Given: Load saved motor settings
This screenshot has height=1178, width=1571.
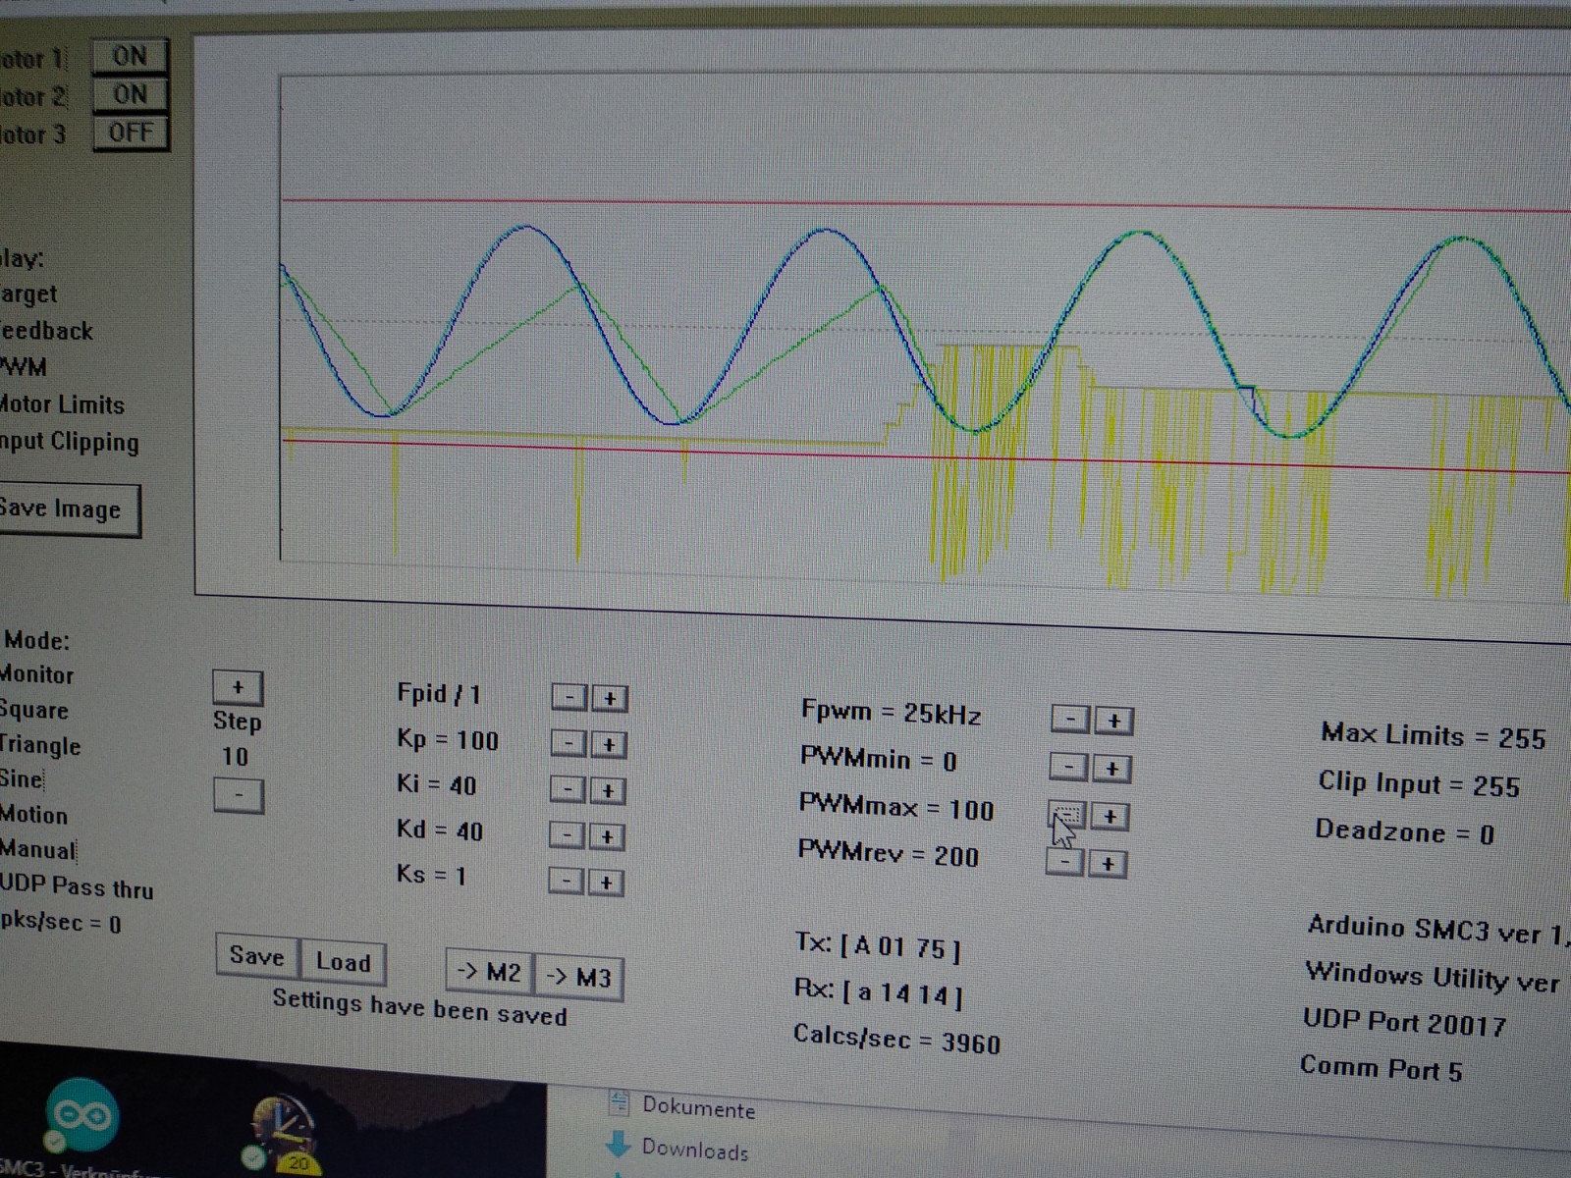Looking at the screenshot, I should pos(343,962).
